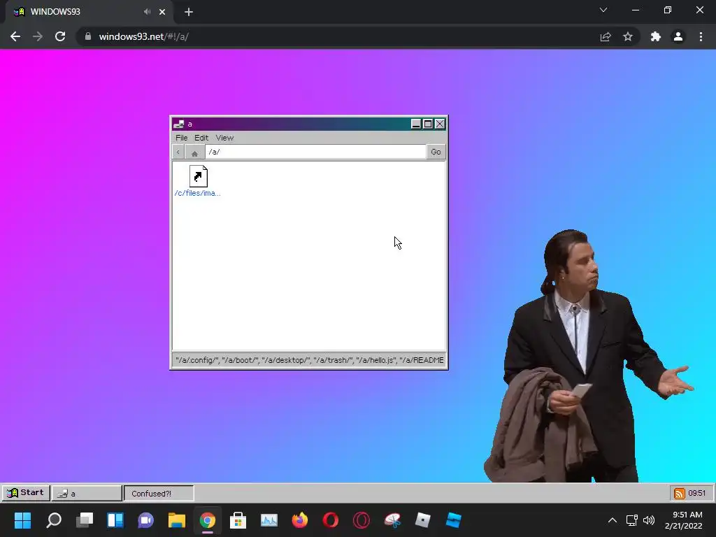This screenshot has width=716, height=537.
Task: Reload the Chrome page
Action: click(x=60, y=36)
